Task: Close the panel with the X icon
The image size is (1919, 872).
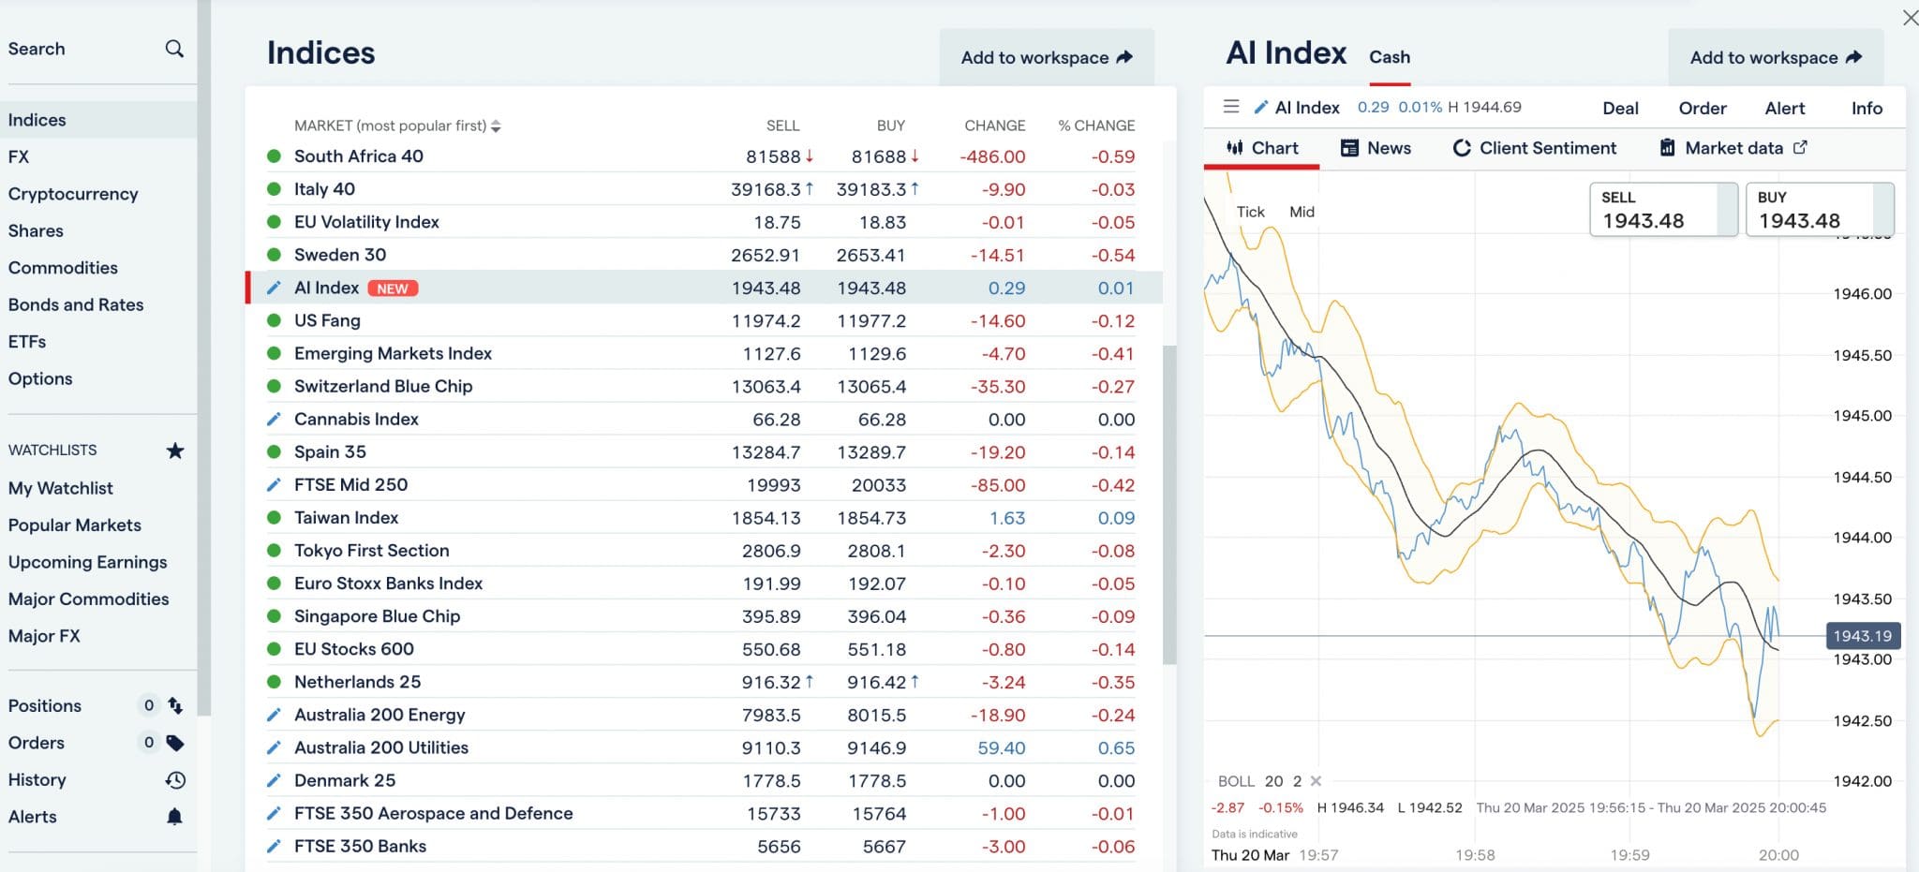Action: 1910,18
